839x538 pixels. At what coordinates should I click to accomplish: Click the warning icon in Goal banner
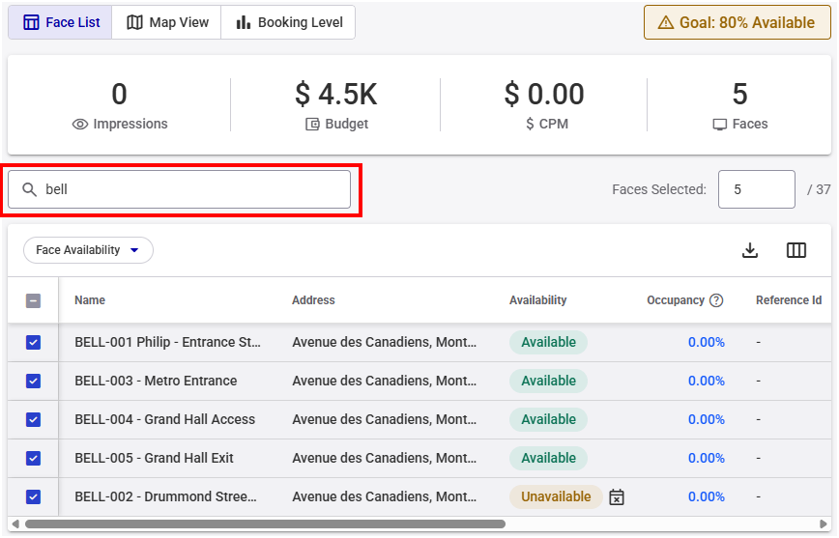pos(665,22)
